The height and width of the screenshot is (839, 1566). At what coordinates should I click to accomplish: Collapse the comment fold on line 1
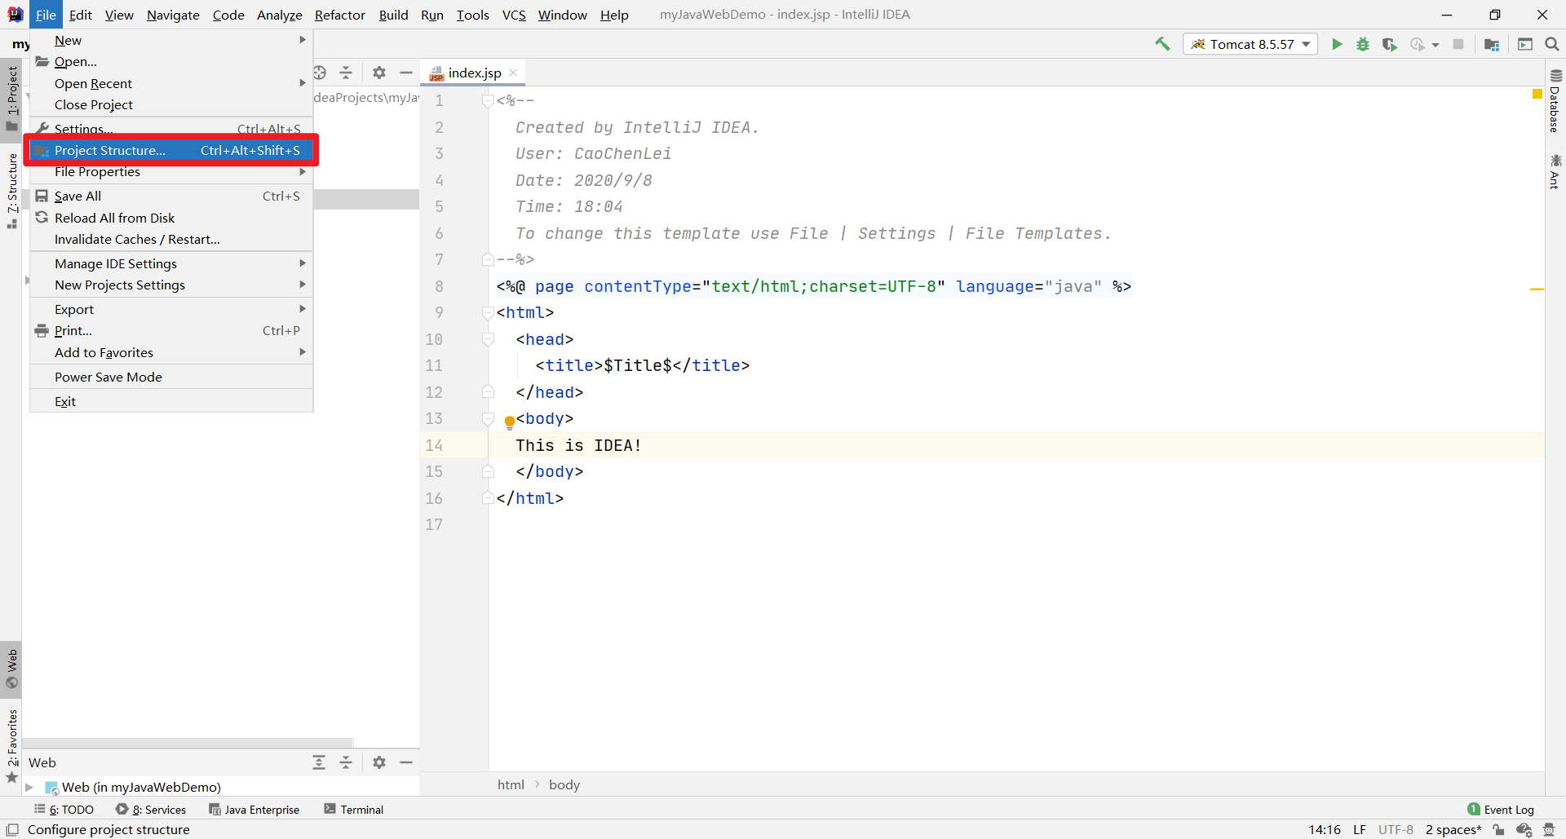click(x=488, y=101)
